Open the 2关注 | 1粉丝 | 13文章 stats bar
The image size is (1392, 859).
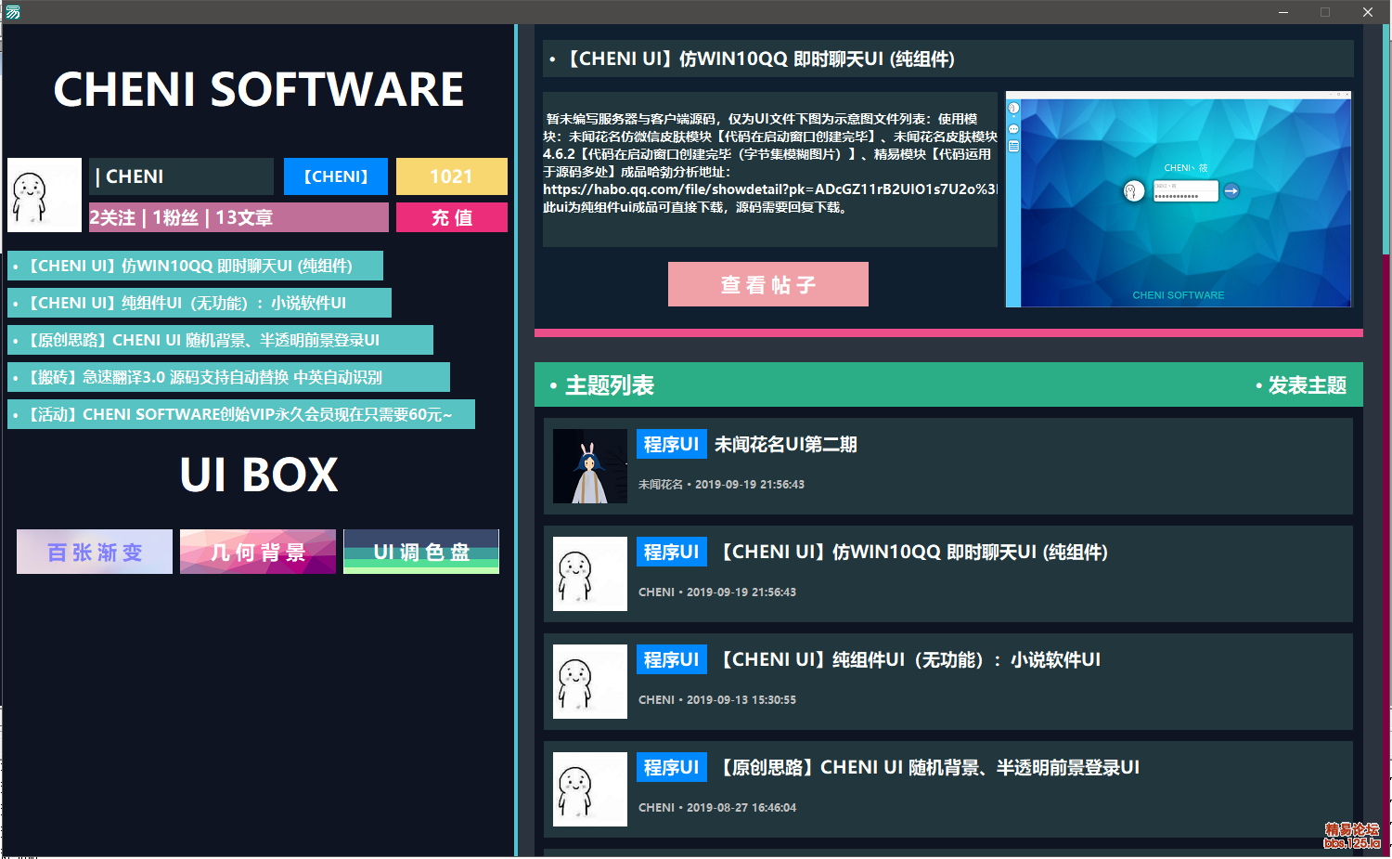click(238, 217)
